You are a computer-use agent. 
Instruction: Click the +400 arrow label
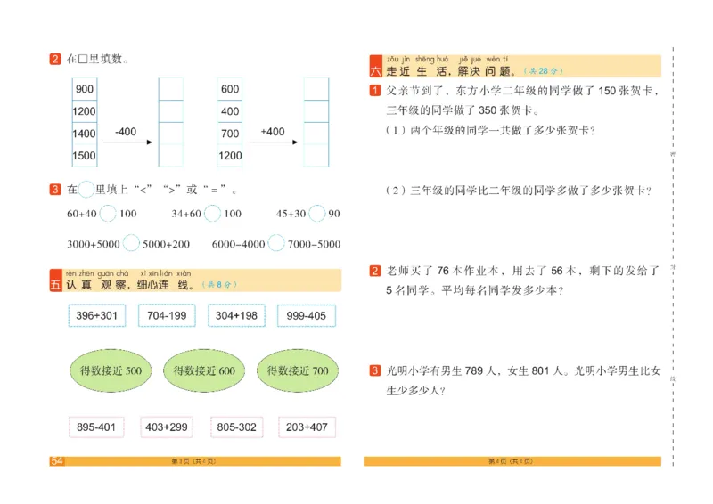click(273, 132)
